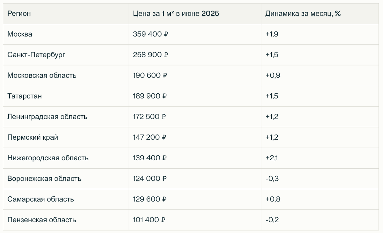Click the Ленинградская область row label
Screen dimensions: 383x233
coord(47,117)
